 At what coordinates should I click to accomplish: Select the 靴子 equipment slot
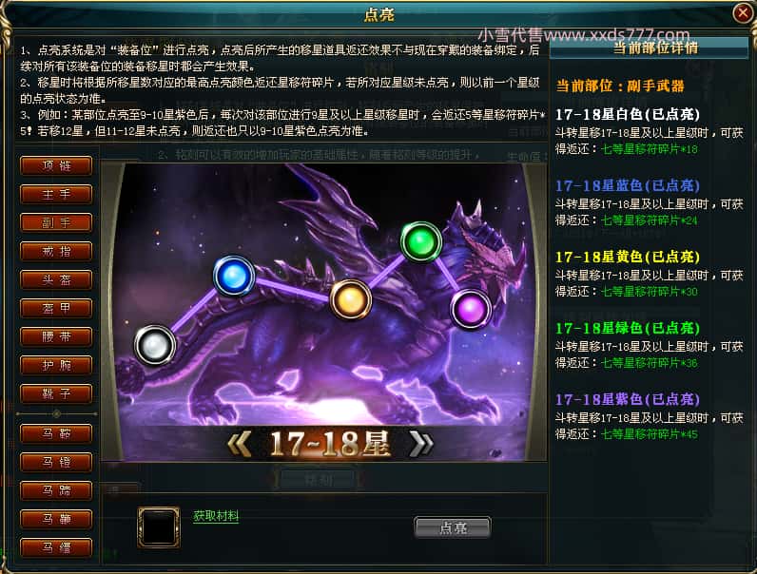56,393
